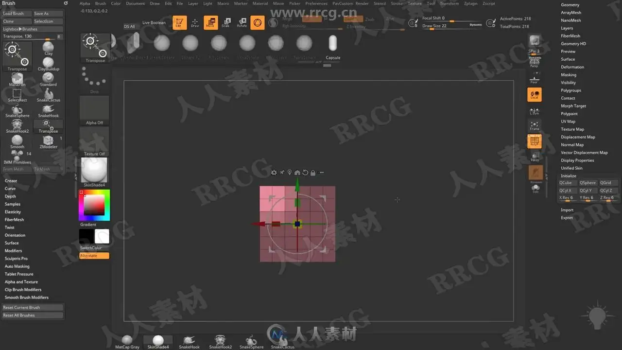Screen dimensions: 622x350
Task: Open the Alpha menu
Action: pos(85,3)
